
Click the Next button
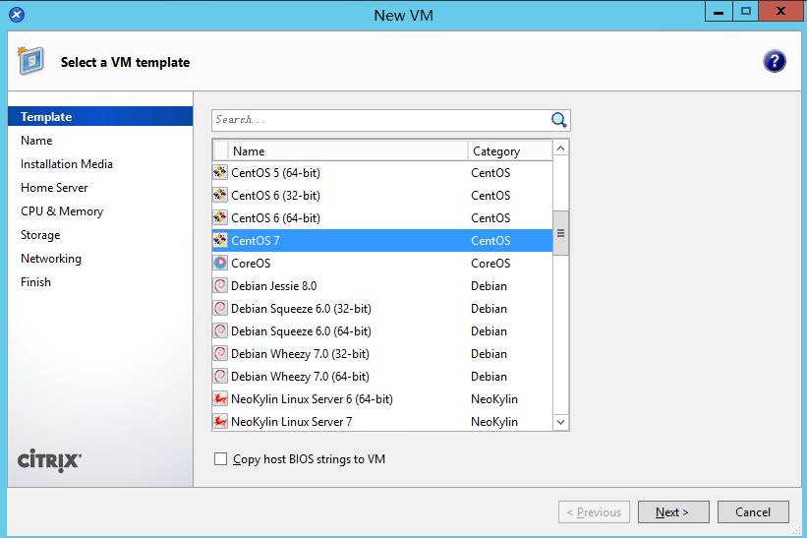coord(673,511)
